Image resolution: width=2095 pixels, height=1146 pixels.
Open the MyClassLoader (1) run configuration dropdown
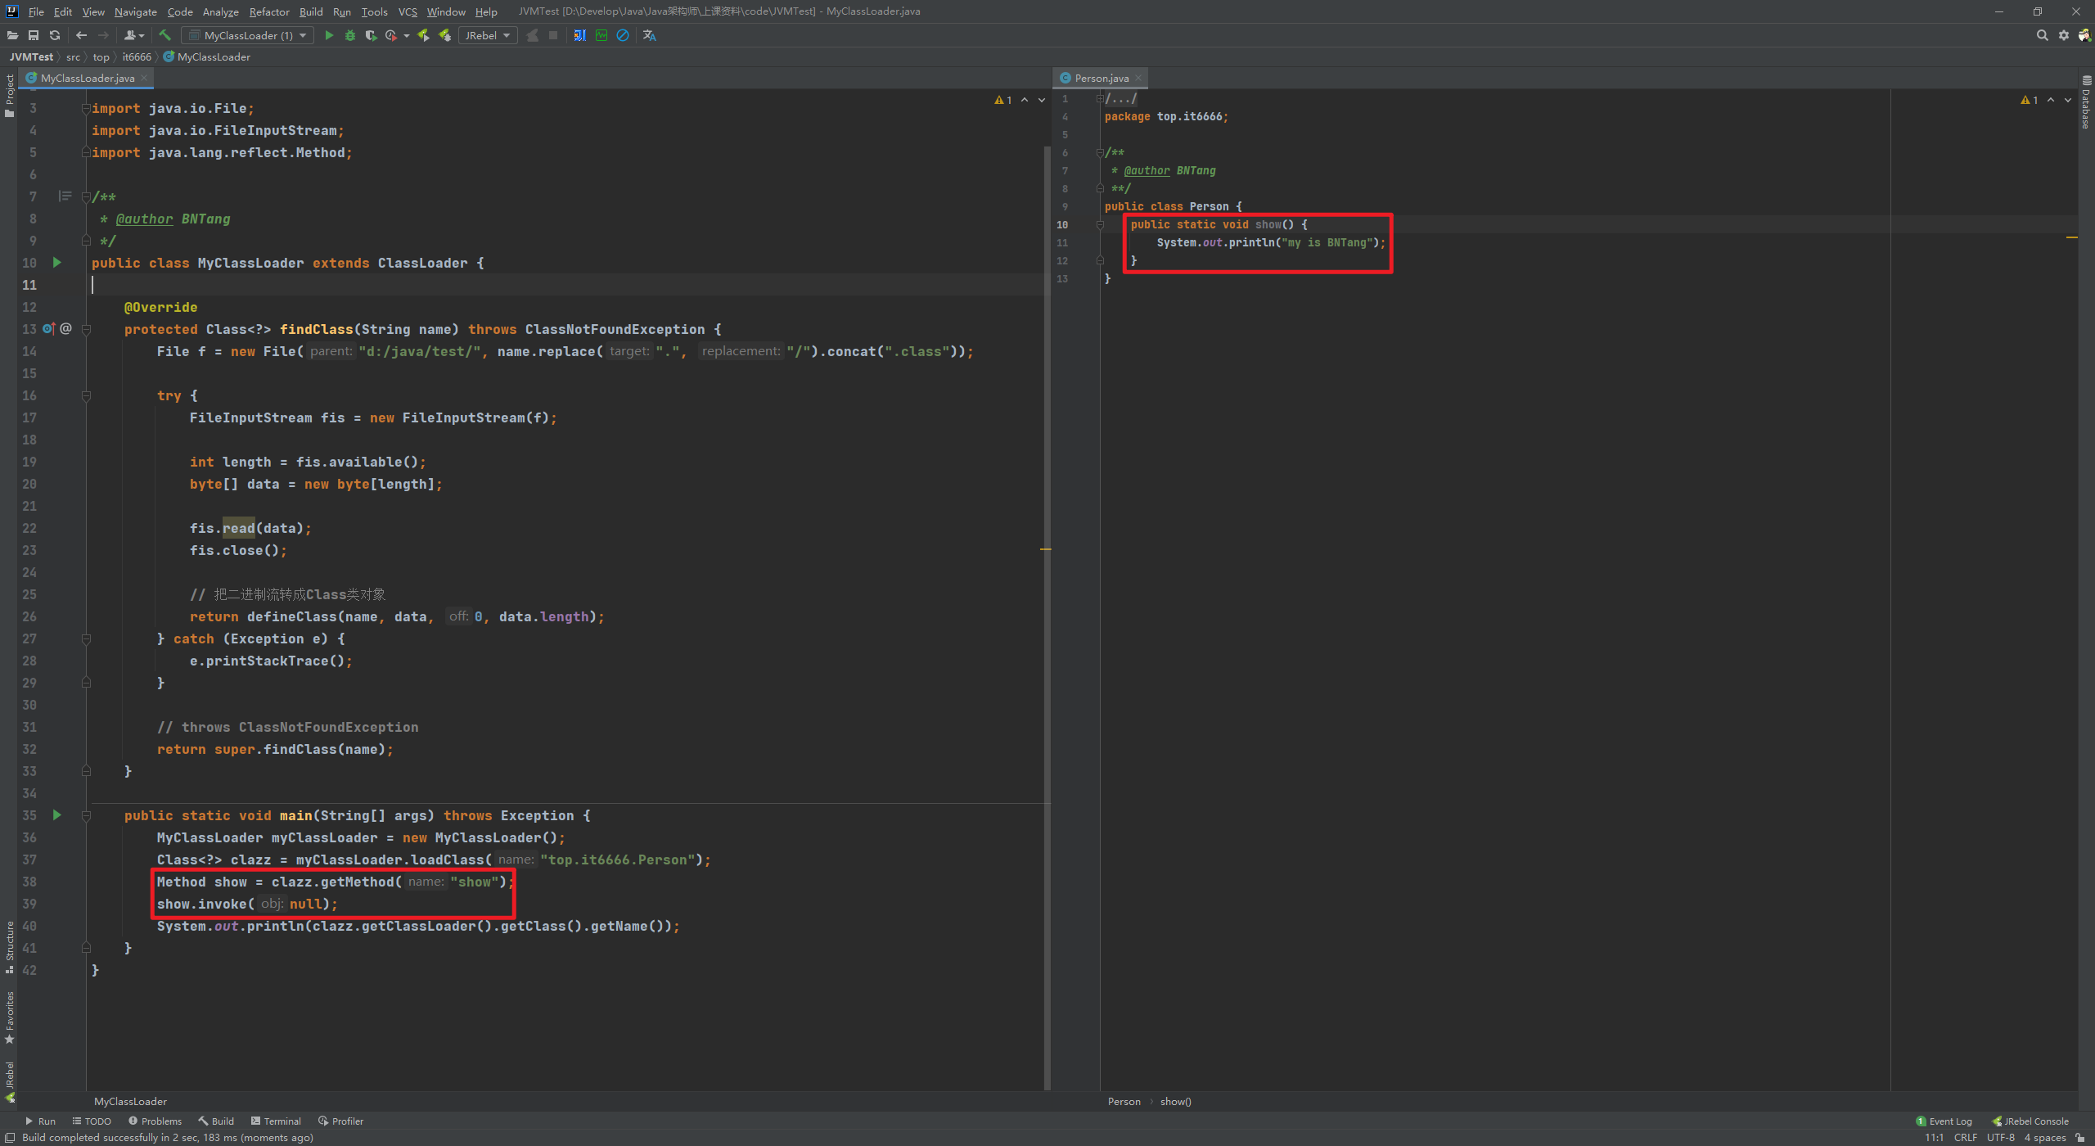[x=248, y=35]
